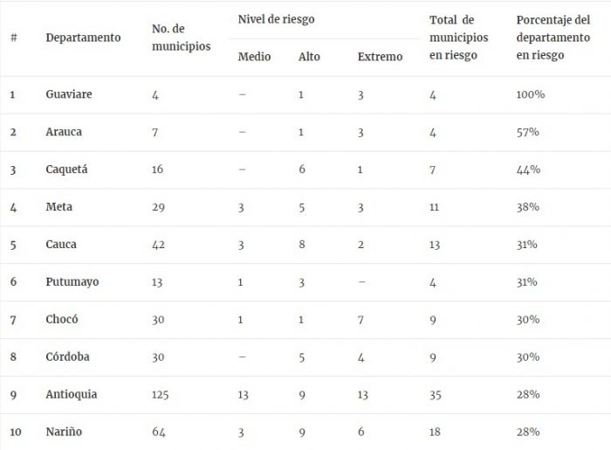
Task: Click the Meta department cell
Action: point(58,207)
